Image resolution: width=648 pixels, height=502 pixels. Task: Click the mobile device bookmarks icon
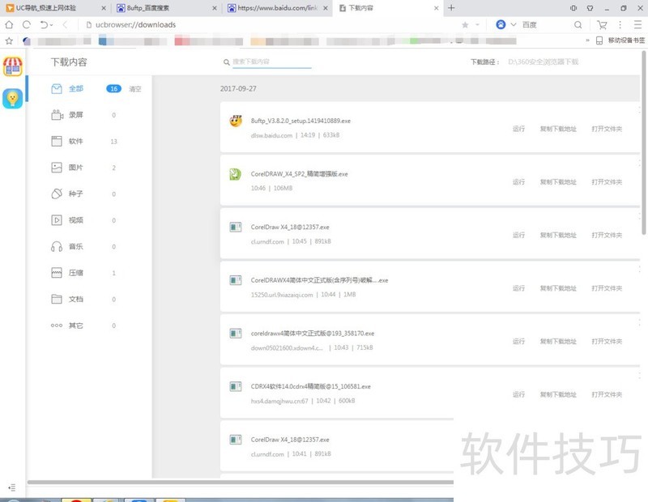[x=599, y=40]
